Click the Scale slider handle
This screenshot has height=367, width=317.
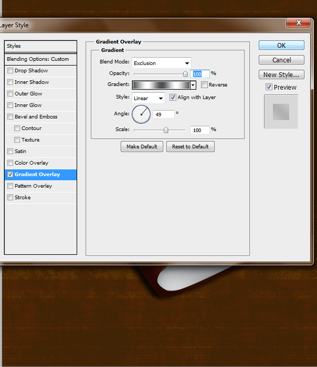coord(166,130)
